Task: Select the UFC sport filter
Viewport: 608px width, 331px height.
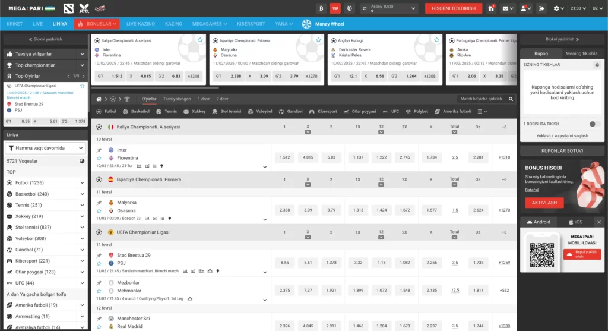Action: click(391, 111)
